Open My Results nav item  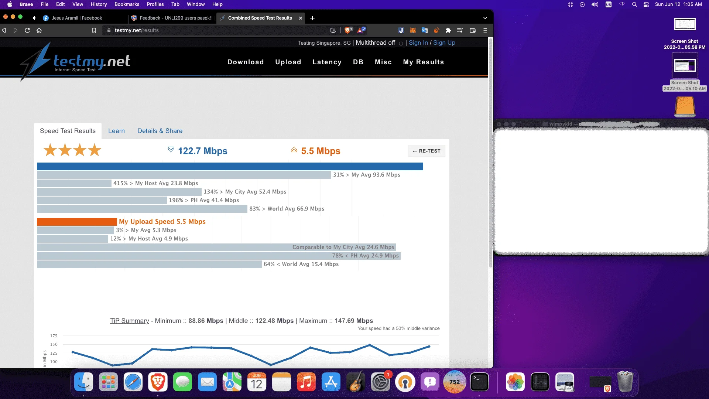(x=424, y=62)
